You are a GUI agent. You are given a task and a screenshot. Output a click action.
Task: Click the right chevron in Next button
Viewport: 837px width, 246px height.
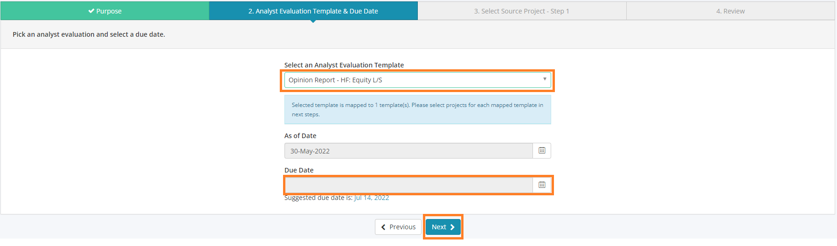click(x=452, y=227)
